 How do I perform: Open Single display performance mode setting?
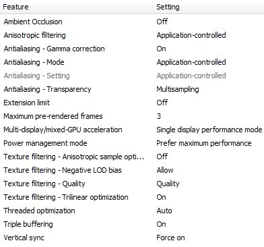pyautogui.click(x=209, y=130)
